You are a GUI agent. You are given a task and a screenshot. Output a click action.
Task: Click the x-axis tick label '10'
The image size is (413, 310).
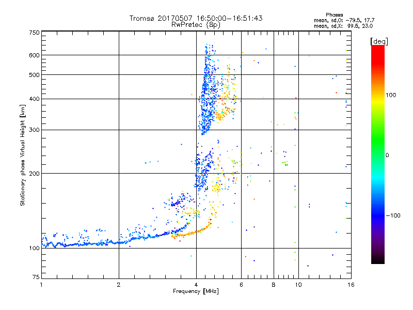coord(298,285)
